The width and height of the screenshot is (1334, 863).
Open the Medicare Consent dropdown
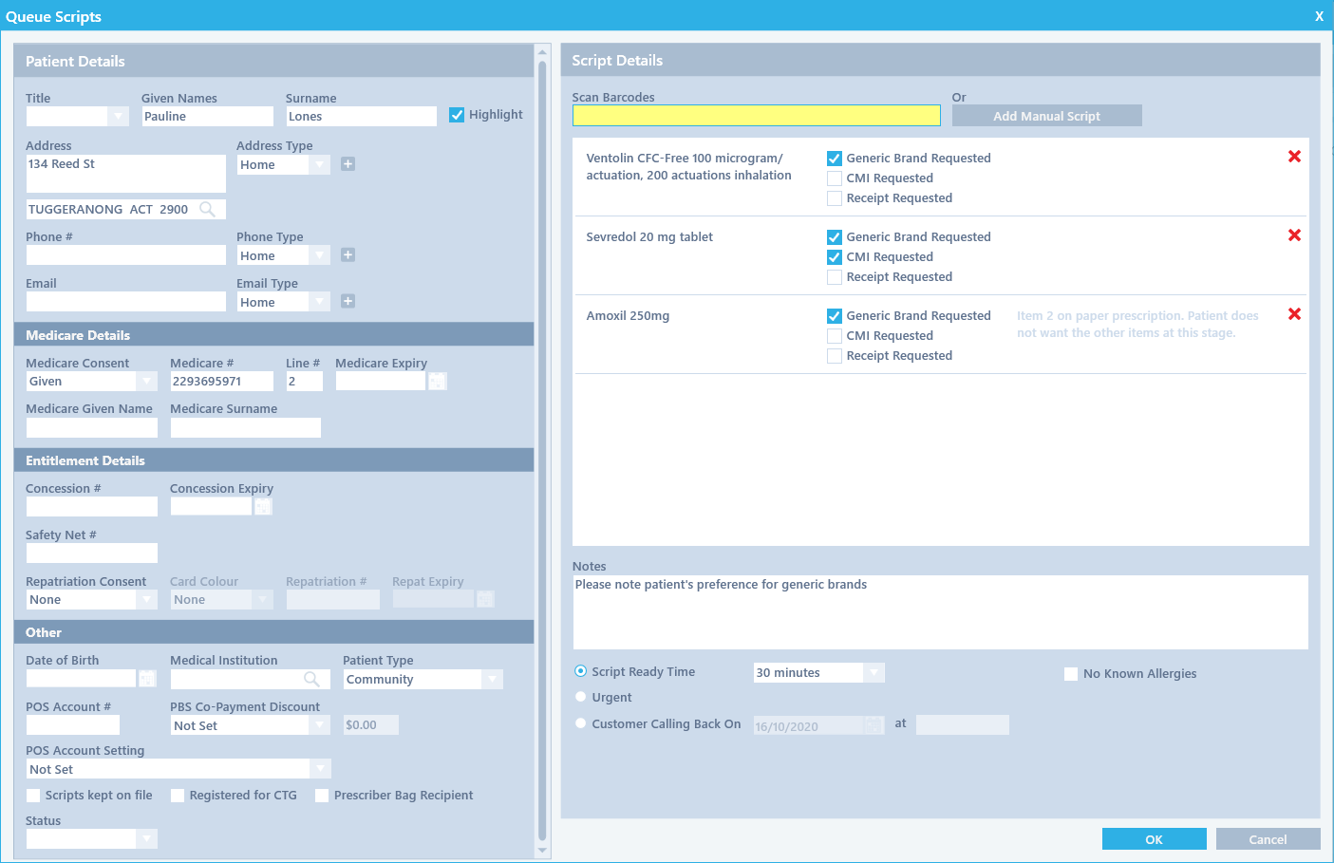coord(146,382)
